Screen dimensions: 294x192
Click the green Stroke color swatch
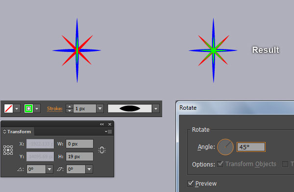(x=28, y=109)
